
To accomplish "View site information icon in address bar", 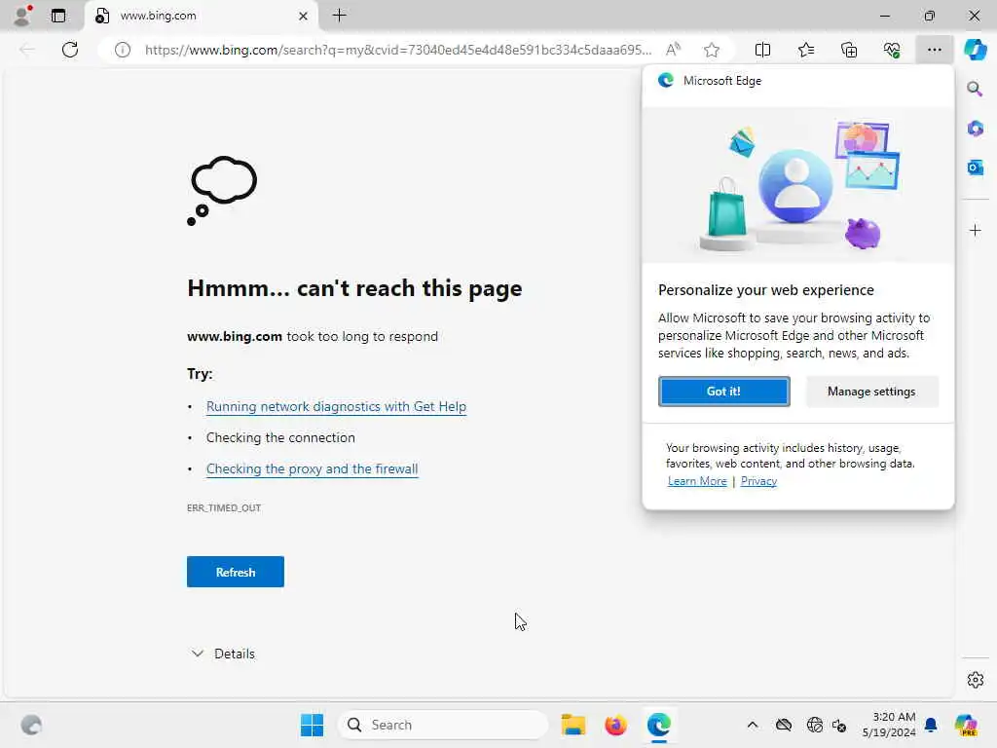I will pos(123,50).
